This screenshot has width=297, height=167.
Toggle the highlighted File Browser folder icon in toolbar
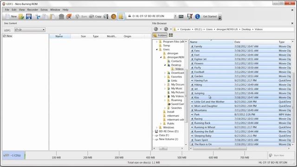click(121, 17)
